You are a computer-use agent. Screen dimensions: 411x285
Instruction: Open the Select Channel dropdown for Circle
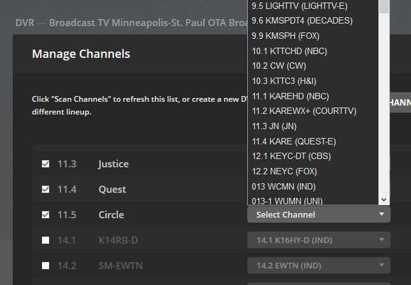[319, 214]
